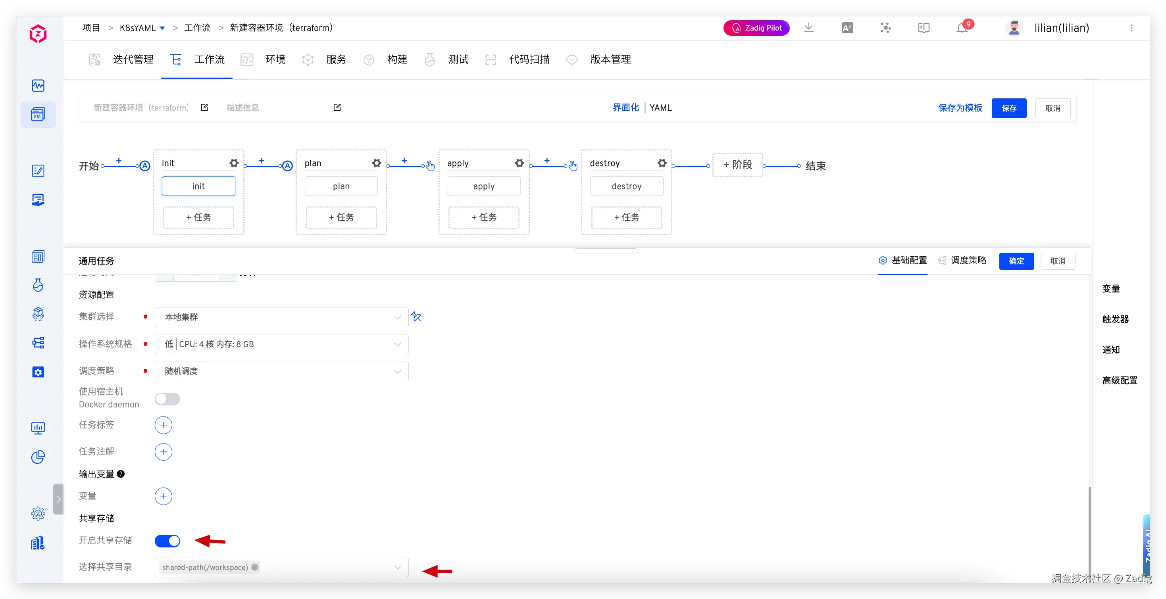Open the destroy stage settings gear

662,163
